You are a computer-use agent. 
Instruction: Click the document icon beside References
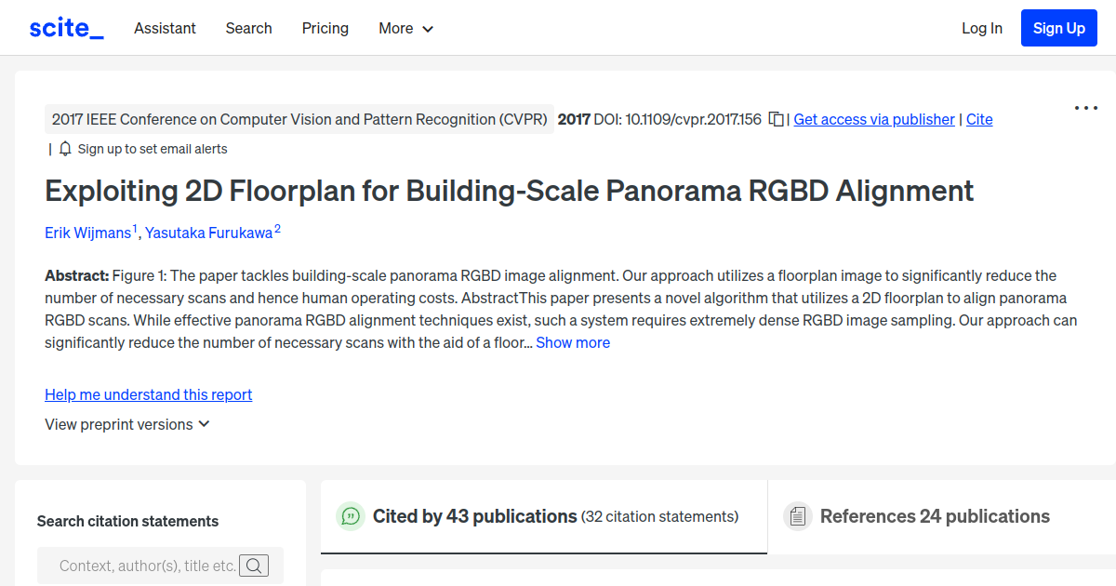pos(798,515)
